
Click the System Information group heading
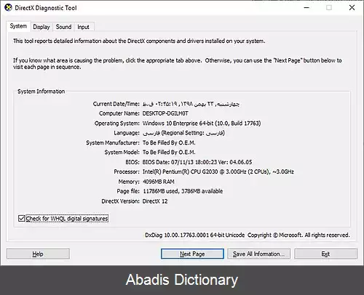coord(41,92)
